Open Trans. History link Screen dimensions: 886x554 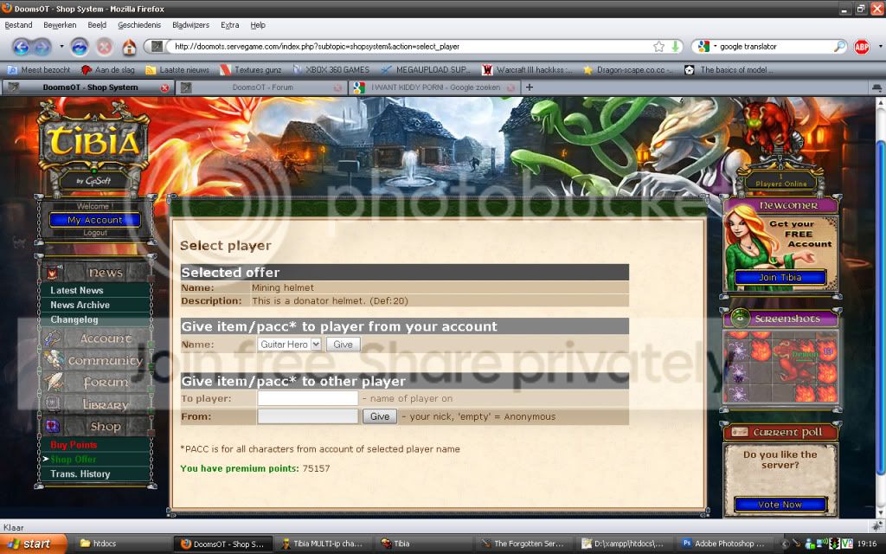tap(80, 473)
